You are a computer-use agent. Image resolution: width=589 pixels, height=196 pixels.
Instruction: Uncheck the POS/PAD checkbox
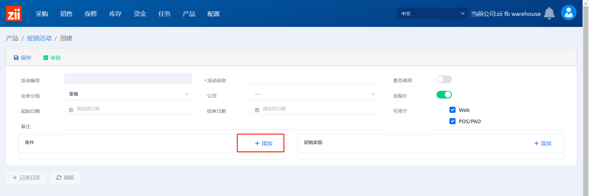[x=452, y=121]
